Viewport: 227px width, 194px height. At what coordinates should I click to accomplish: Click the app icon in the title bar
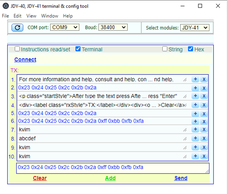click(x=6, y=6)
